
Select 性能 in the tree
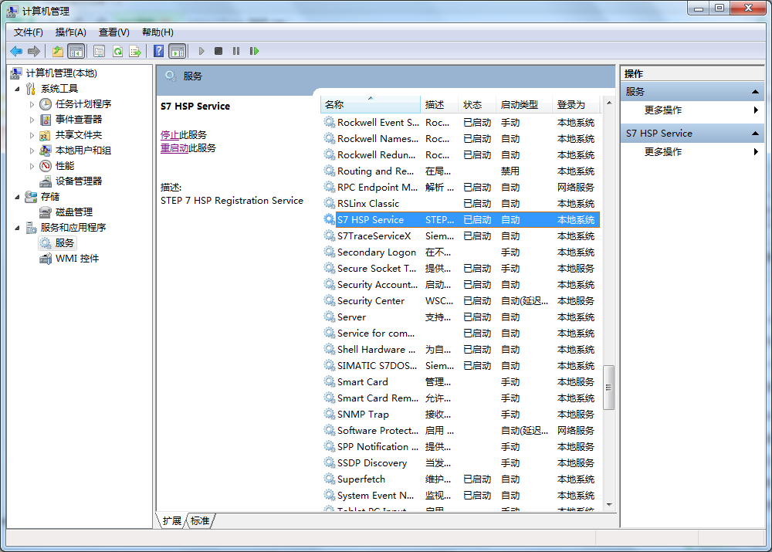tap(65, 166)
